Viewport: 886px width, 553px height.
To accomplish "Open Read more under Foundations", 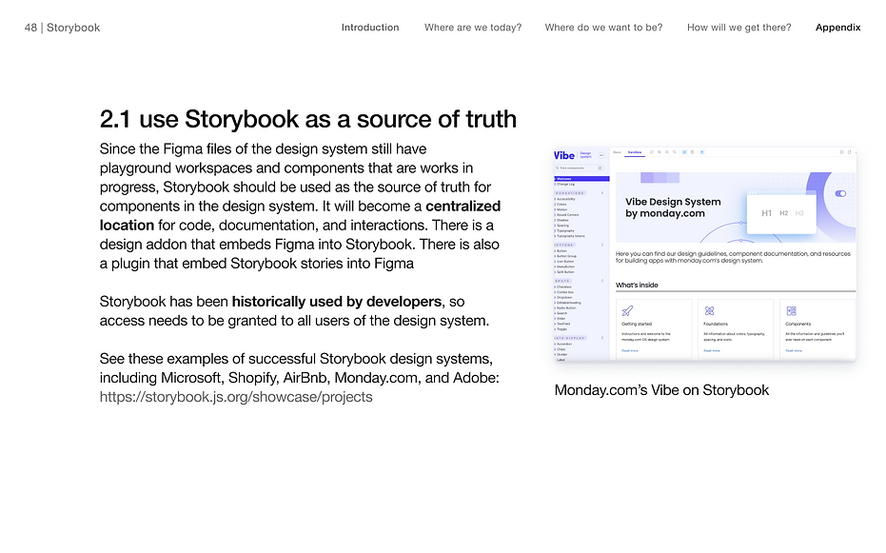I will point(712,351).
